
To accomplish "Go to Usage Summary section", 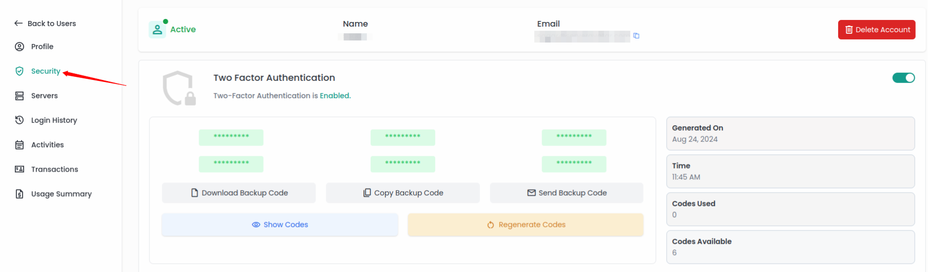I will [61, 194].
